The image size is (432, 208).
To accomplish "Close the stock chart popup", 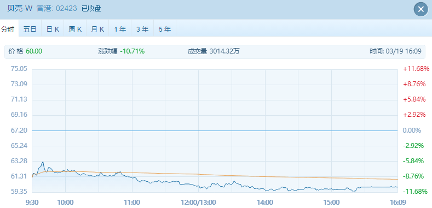I will [421, 9].
